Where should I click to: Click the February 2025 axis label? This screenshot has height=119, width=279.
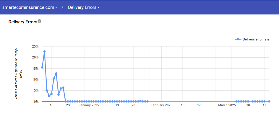(161, 105)
